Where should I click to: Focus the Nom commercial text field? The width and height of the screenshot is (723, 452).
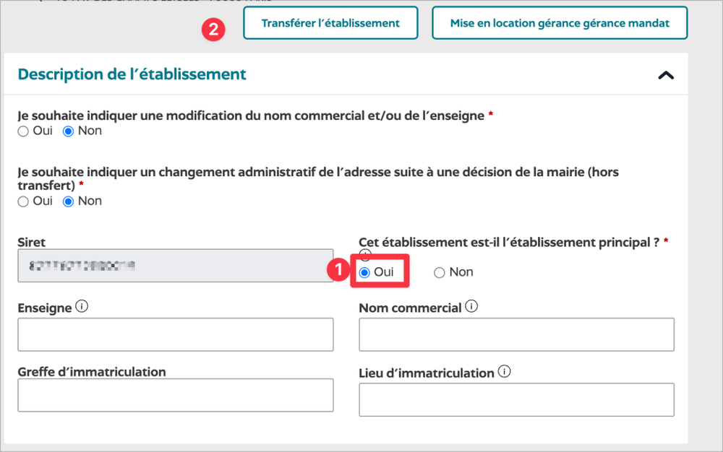pos(516,334)
